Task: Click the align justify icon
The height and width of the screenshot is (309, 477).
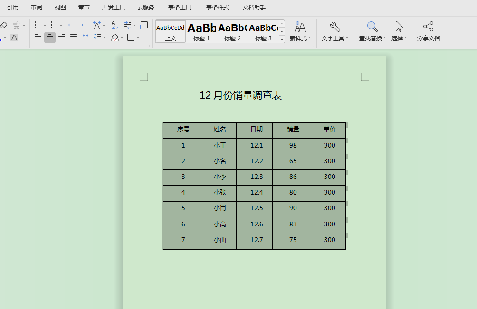Action: click(73, 38)
